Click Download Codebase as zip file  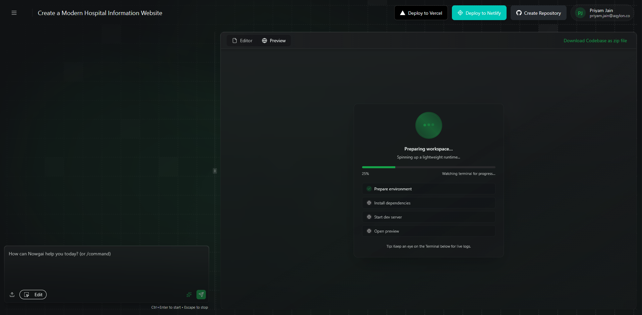pos(595,40)
